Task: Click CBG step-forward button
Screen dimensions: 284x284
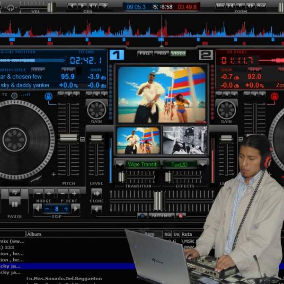Action: coord(103,6)
